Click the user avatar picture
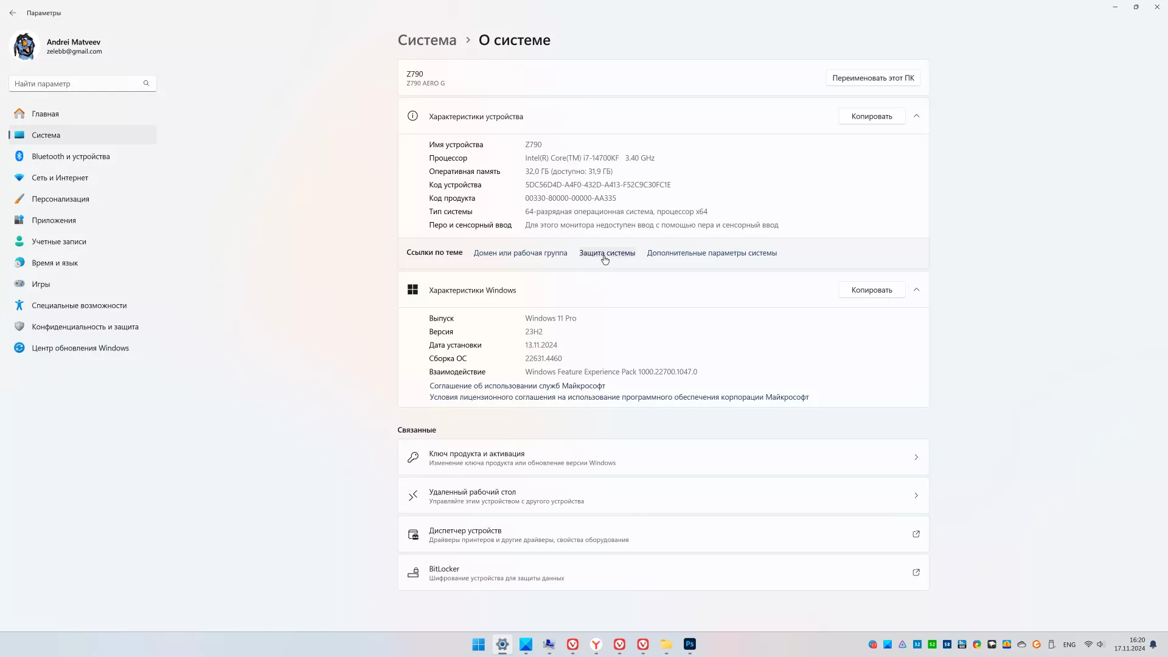Viewport: 1168px width, 657px height. (x=25, y=46)
